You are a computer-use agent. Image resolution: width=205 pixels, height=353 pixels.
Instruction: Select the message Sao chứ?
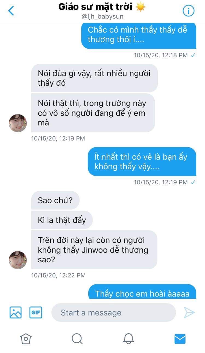[55, 200]
